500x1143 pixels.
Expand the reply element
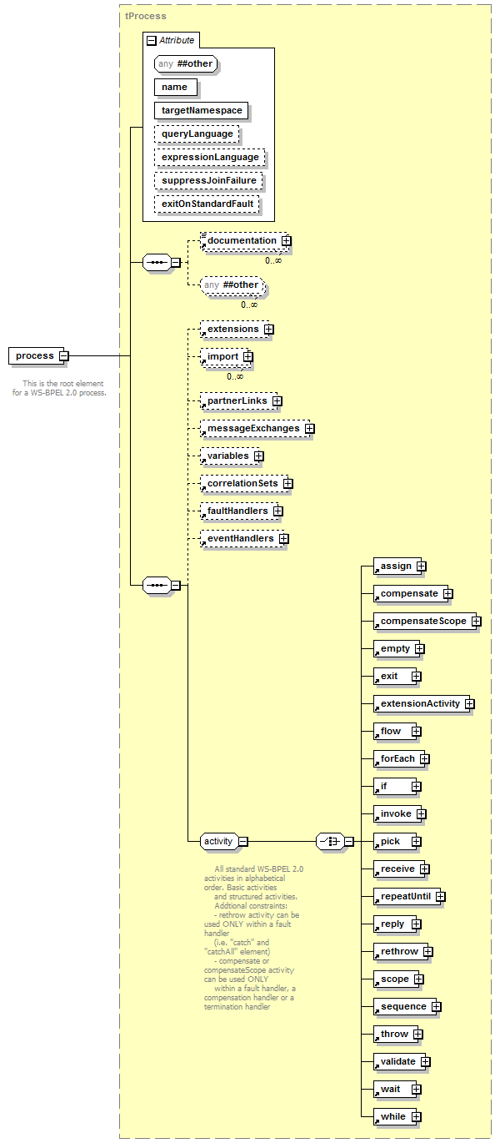(416, 924)
